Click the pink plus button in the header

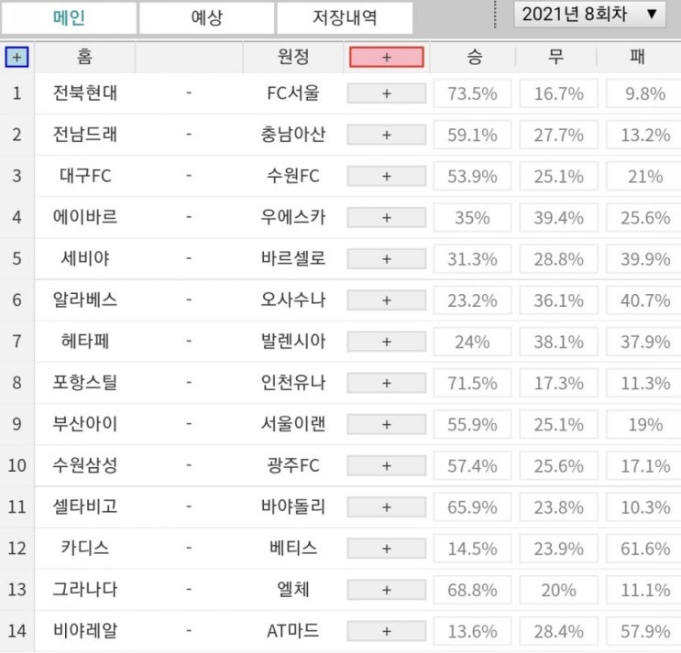click(387, 57)
